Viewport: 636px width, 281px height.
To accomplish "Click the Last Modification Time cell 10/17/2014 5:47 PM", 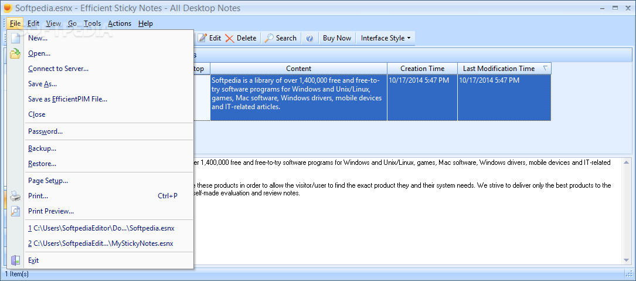I will (x=504, y=97).
